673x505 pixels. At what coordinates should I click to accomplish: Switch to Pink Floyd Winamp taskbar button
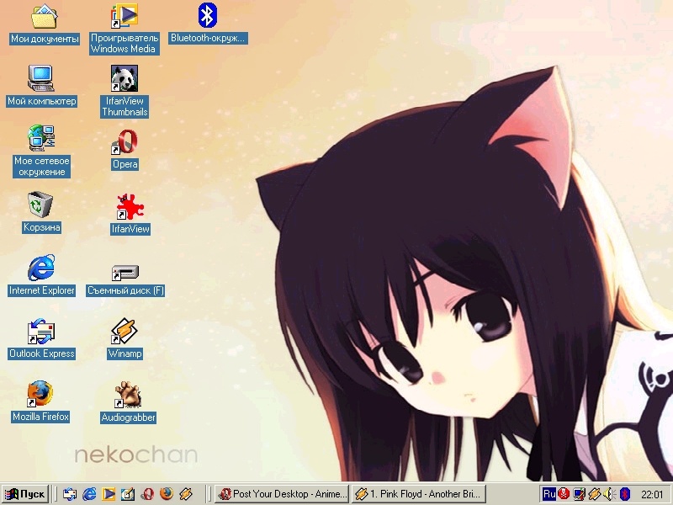tap(418, 494)
